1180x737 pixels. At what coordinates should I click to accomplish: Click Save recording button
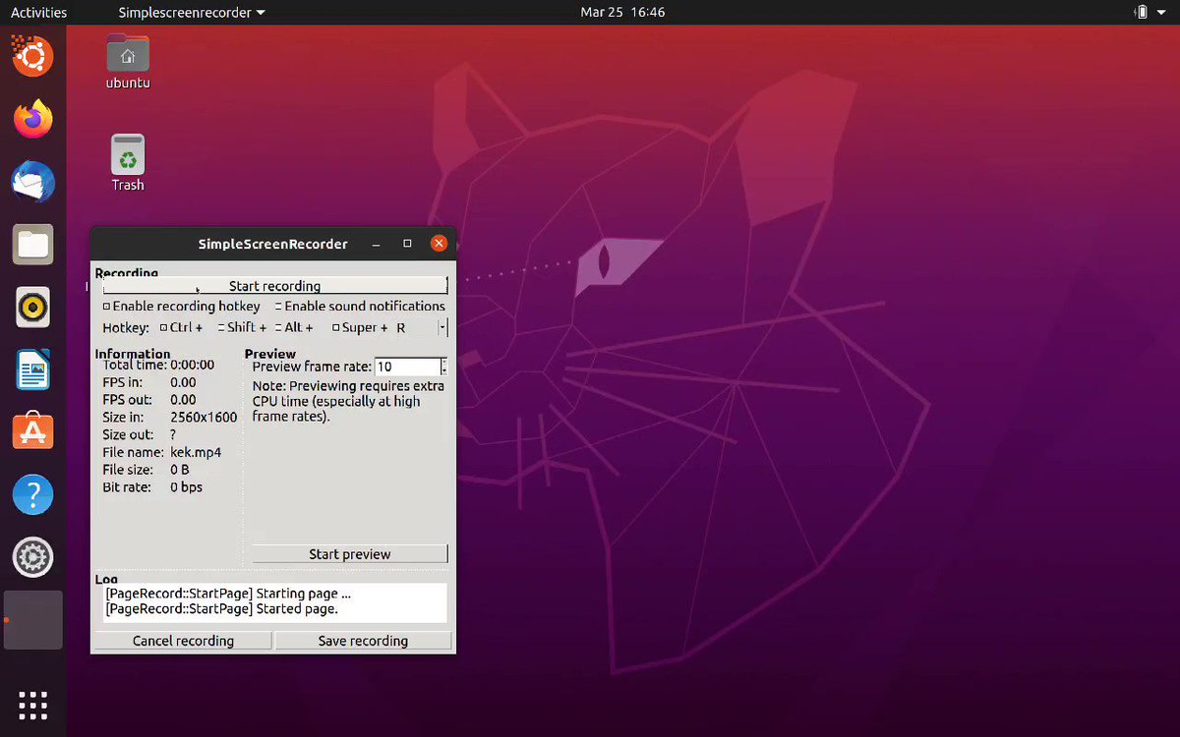click(363, 641)
